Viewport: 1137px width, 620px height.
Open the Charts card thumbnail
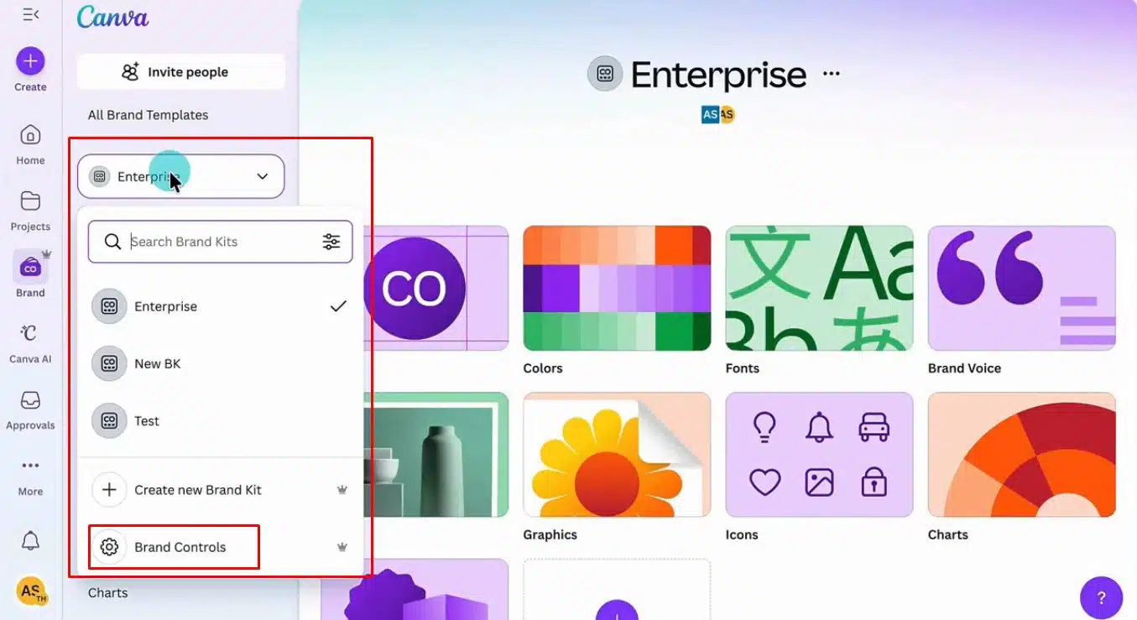point(1022,455)
